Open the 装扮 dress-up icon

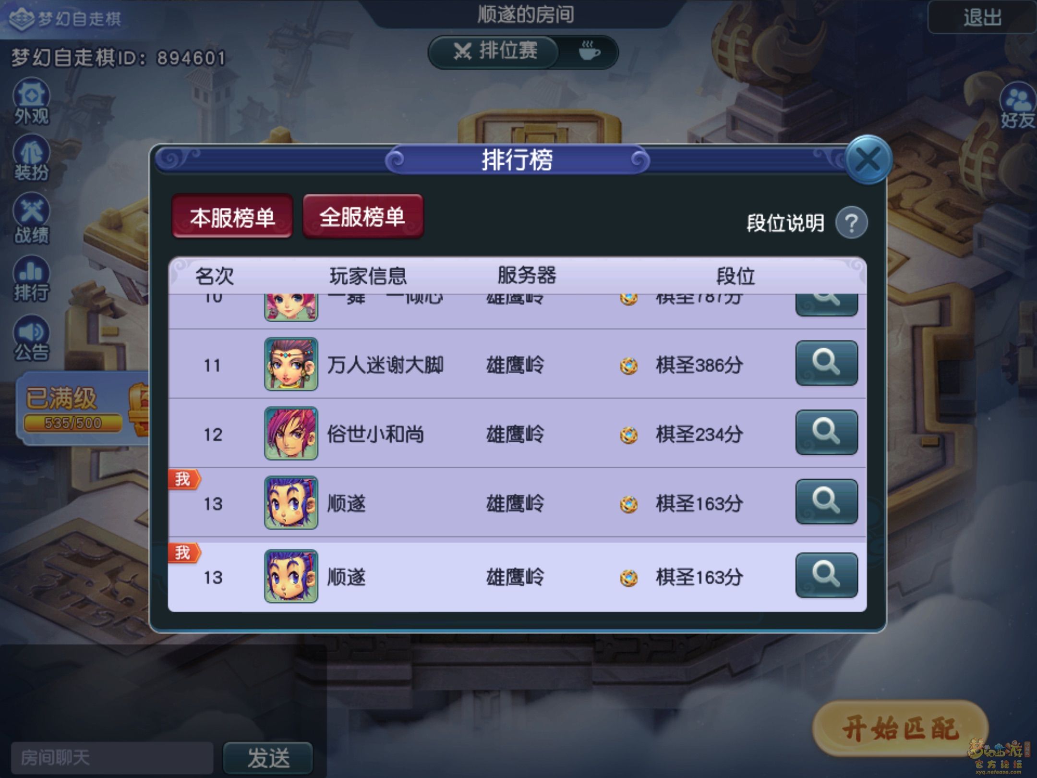click(32, 158)
